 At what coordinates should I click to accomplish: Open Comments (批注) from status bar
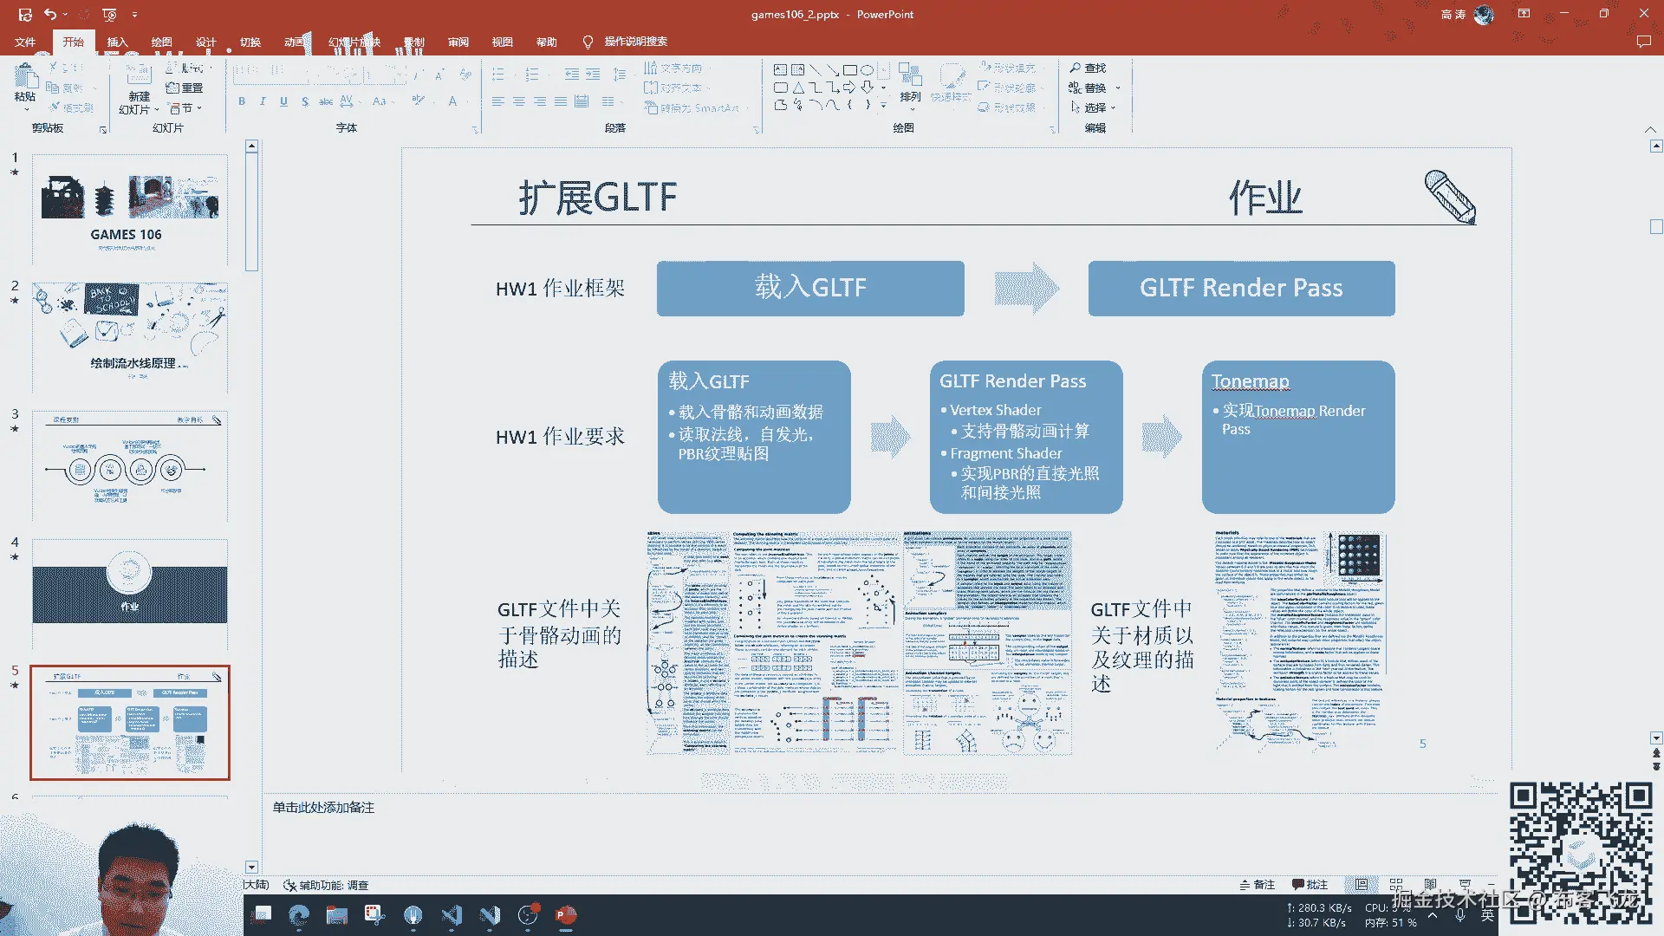click(1310, 885)
